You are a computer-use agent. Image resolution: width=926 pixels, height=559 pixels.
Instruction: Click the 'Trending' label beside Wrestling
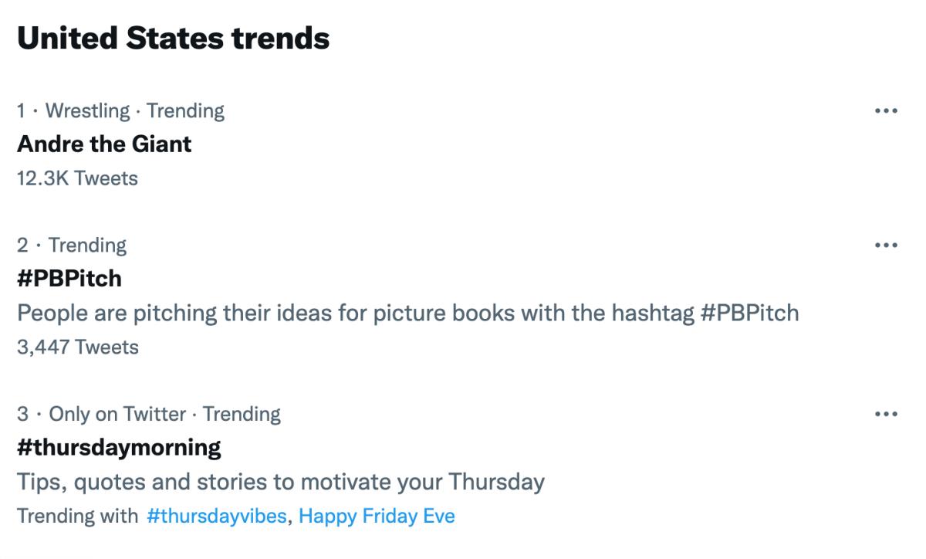(x=185, y=111)
